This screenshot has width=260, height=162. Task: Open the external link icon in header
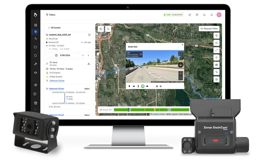click(190, 15)
